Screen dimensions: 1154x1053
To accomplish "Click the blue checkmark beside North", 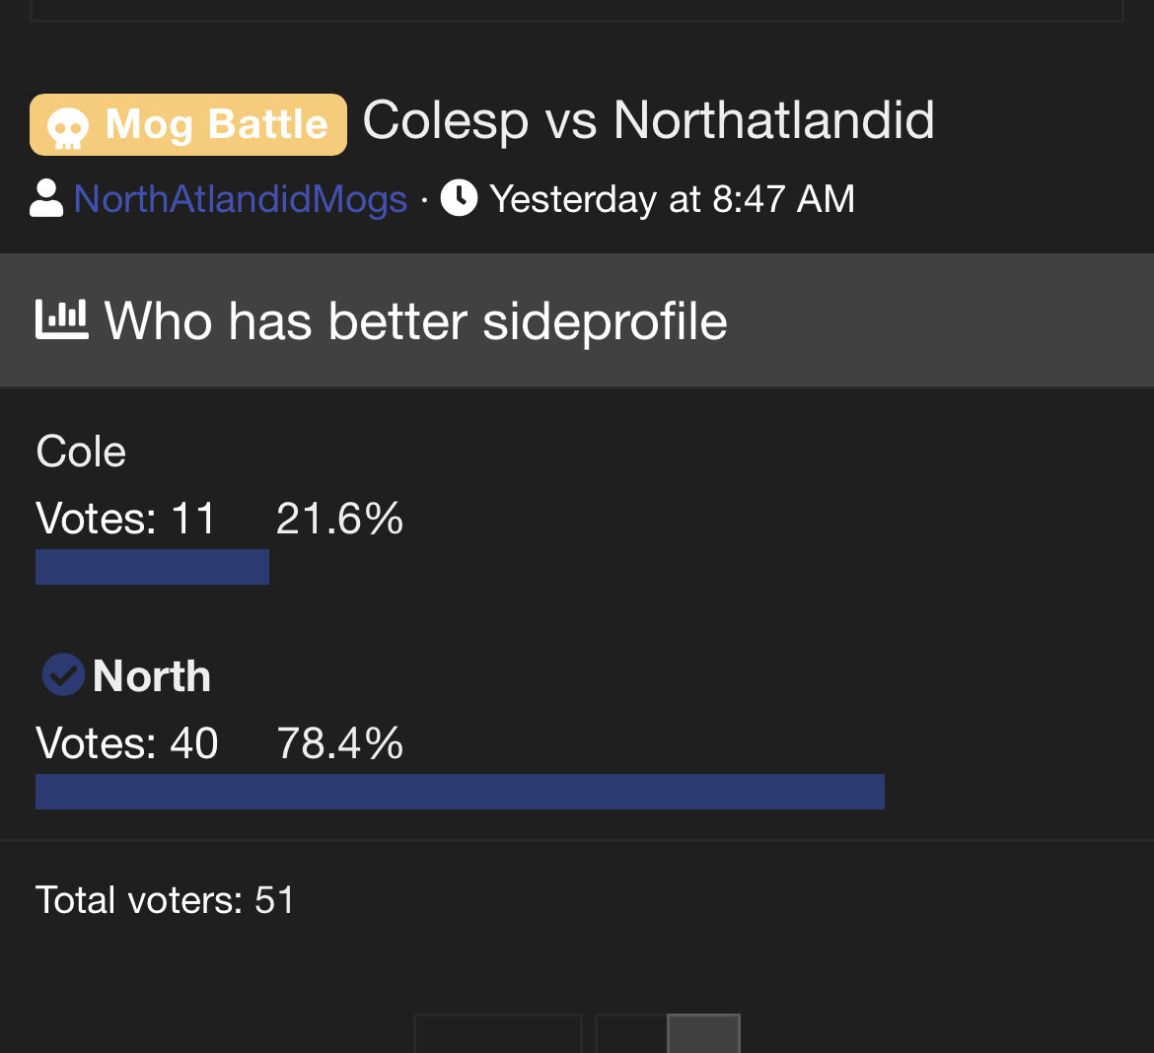I will pyautogui.click(x=63, y=674).
